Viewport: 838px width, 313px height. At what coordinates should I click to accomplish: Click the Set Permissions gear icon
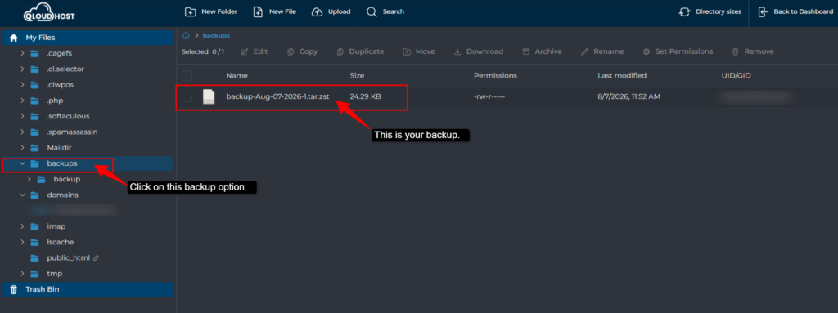(647, 51)
